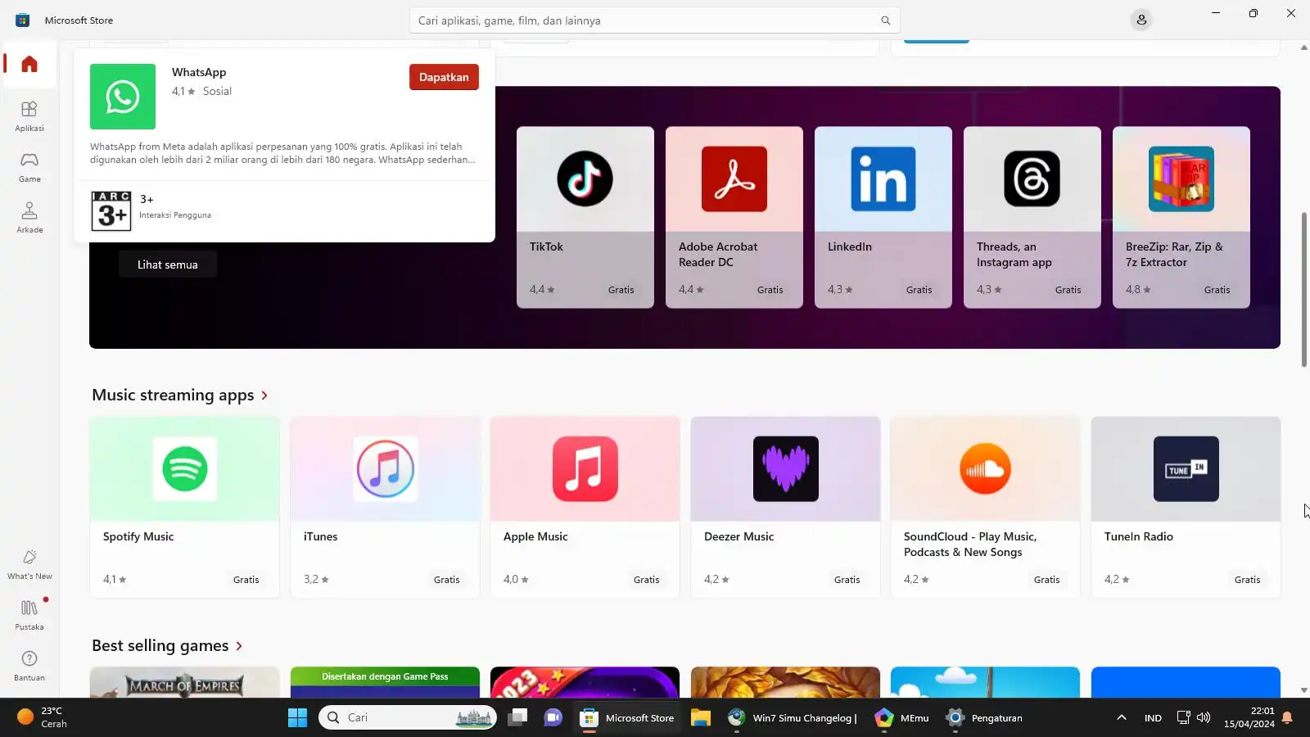Viewport: 1310px width, 737px height.
Task: Click the IARC 3+ rating badge
Action: (x=111, y=210)
